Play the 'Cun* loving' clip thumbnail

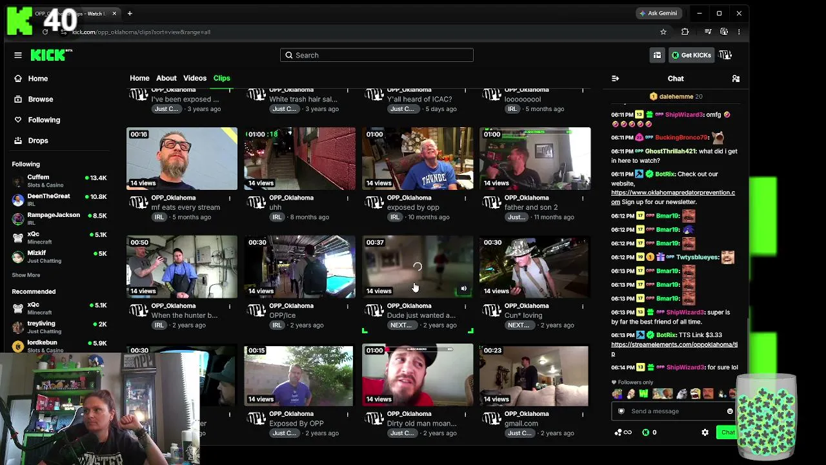pyautogui.click(x=535, y=267)
